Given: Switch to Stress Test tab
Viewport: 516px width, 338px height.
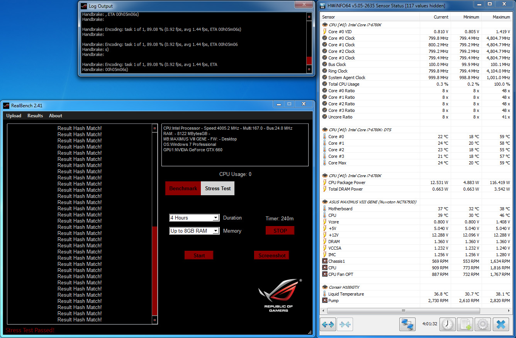Looking at the screenshot, I should [218, 188].
